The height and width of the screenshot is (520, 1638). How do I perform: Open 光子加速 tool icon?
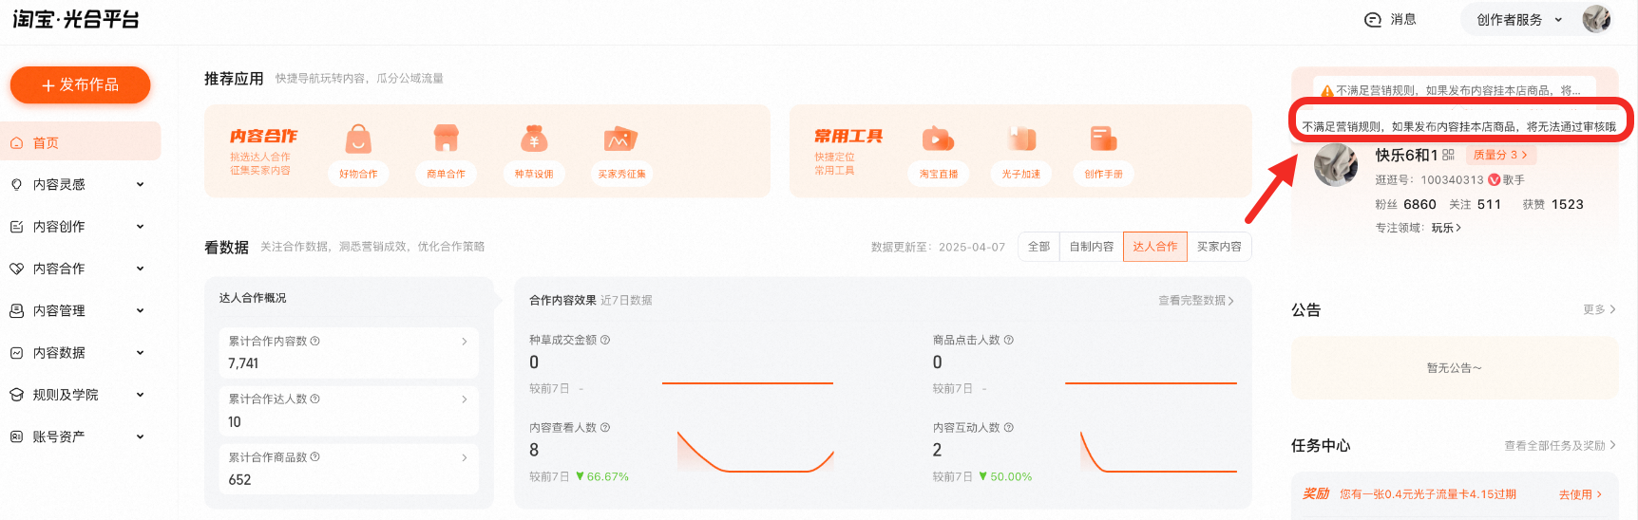tap(1021, 139)
